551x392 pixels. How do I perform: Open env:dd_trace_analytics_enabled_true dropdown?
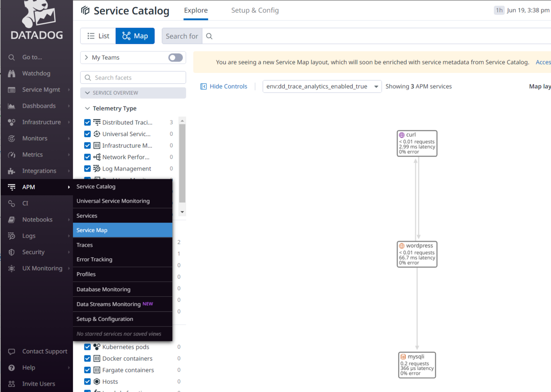(322, 86)
